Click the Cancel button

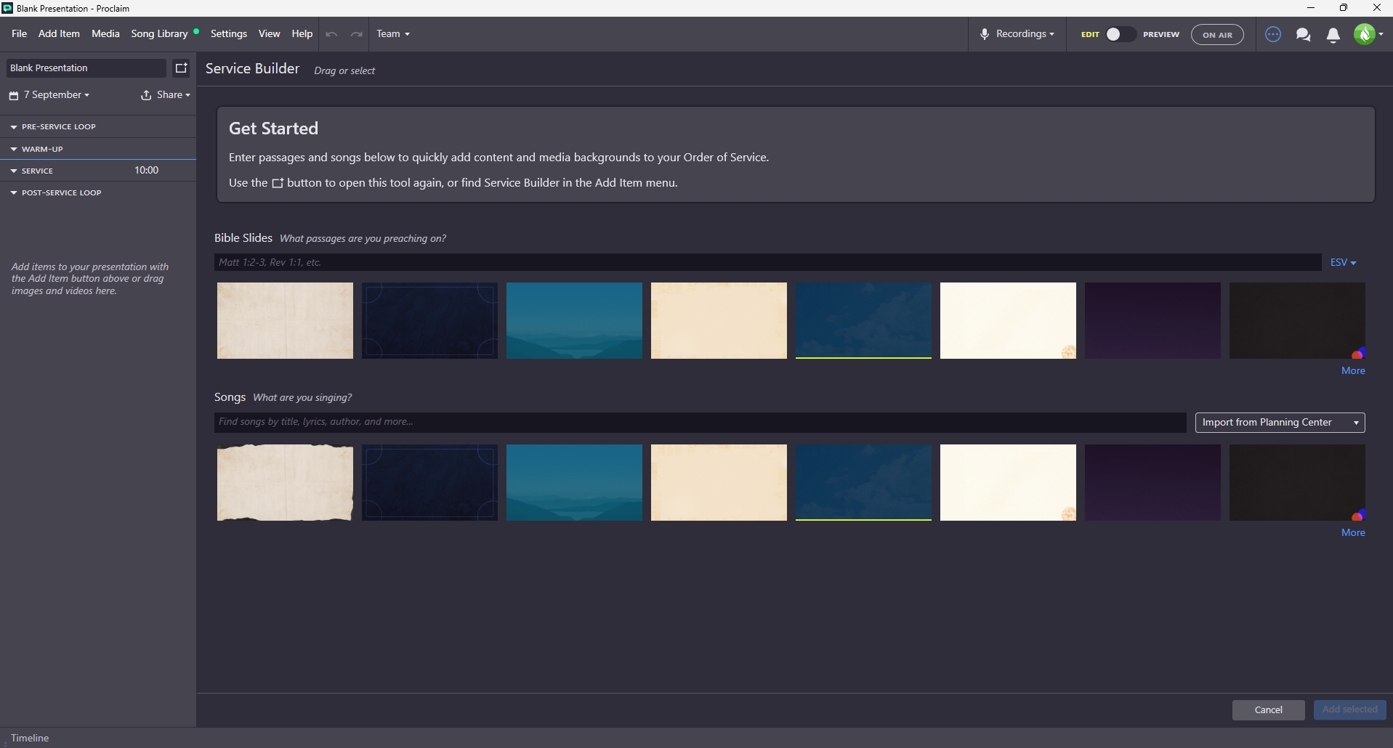pyautogui.click(x=1268, y=710)
